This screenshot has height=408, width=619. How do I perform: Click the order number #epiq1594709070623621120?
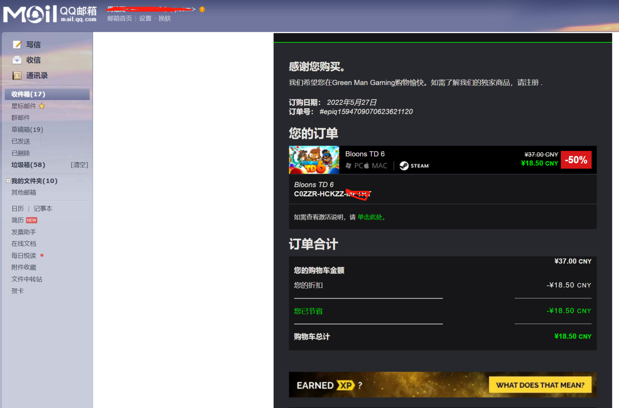click(x=366, y=112)
